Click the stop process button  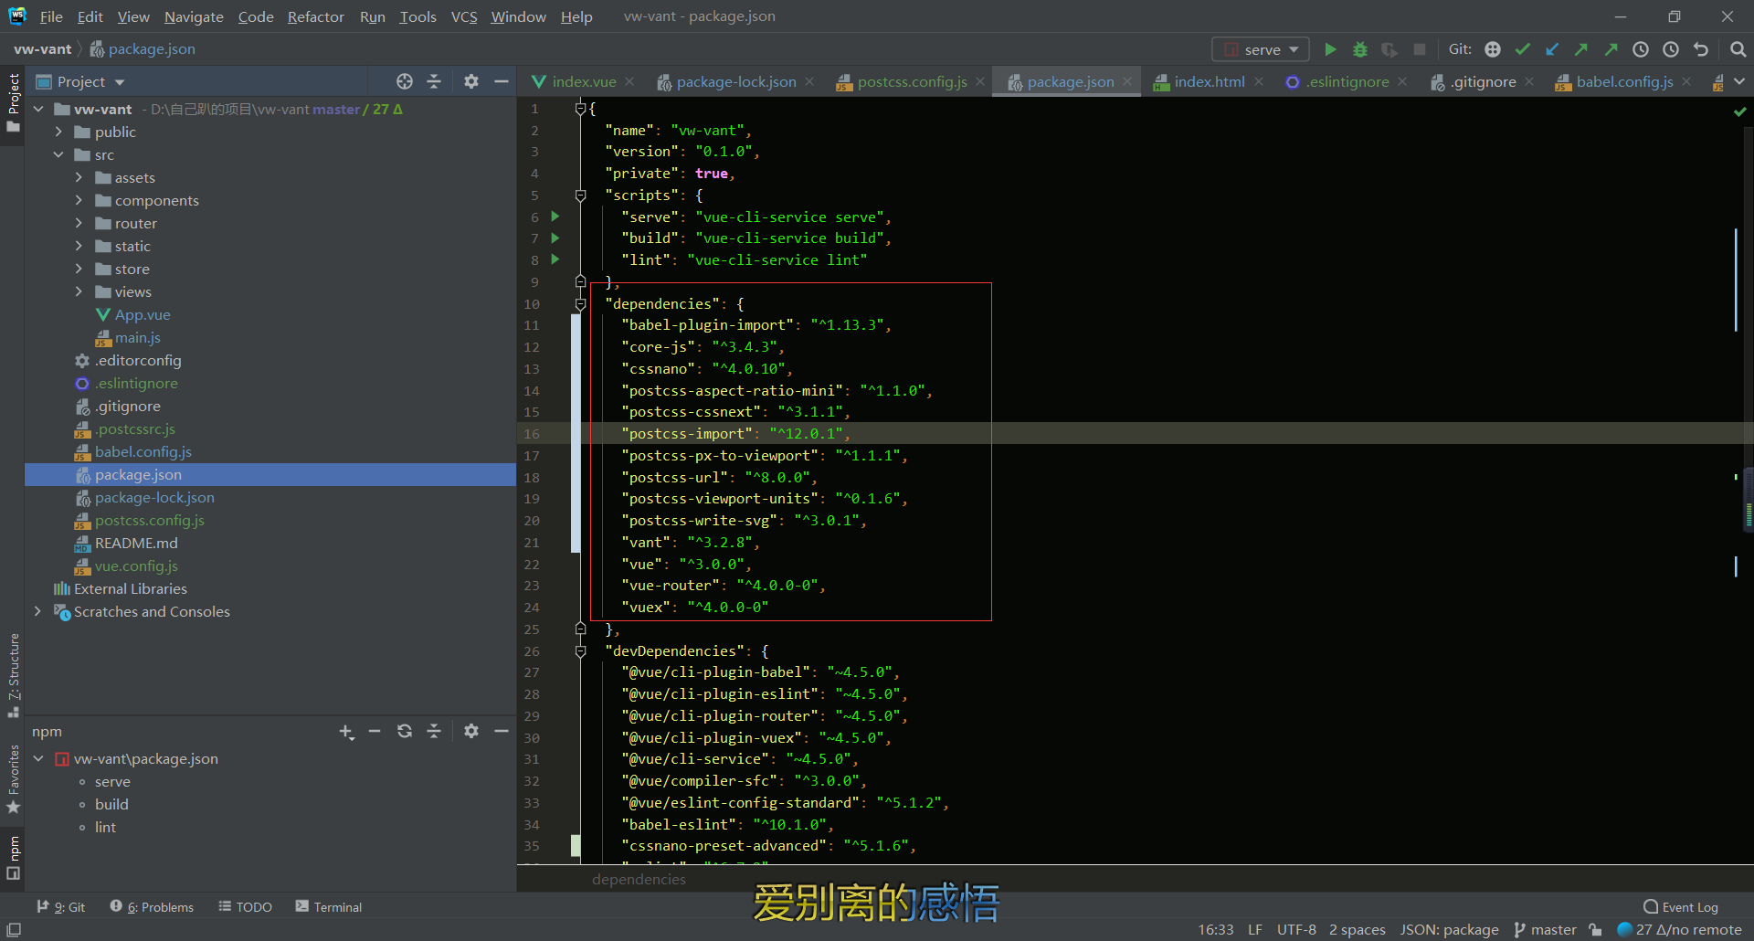[x=1419, y=49]
